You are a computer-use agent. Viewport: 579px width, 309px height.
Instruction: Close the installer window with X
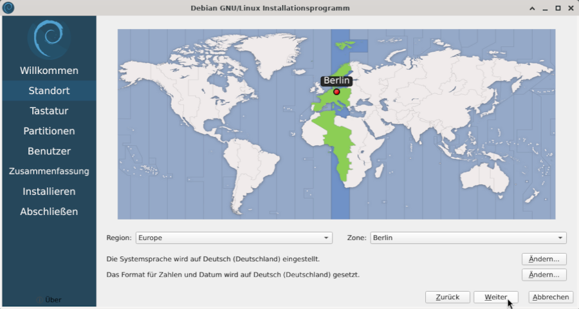[x=571, y=8]
